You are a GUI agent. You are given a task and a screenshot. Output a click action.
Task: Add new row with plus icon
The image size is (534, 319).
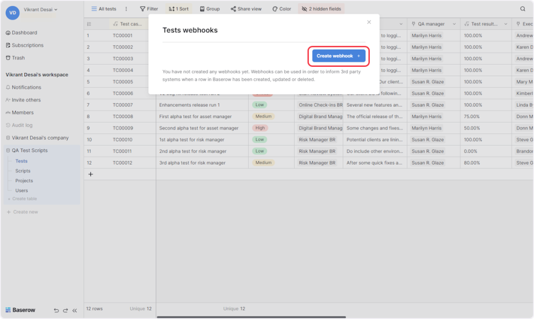point(91,174)
